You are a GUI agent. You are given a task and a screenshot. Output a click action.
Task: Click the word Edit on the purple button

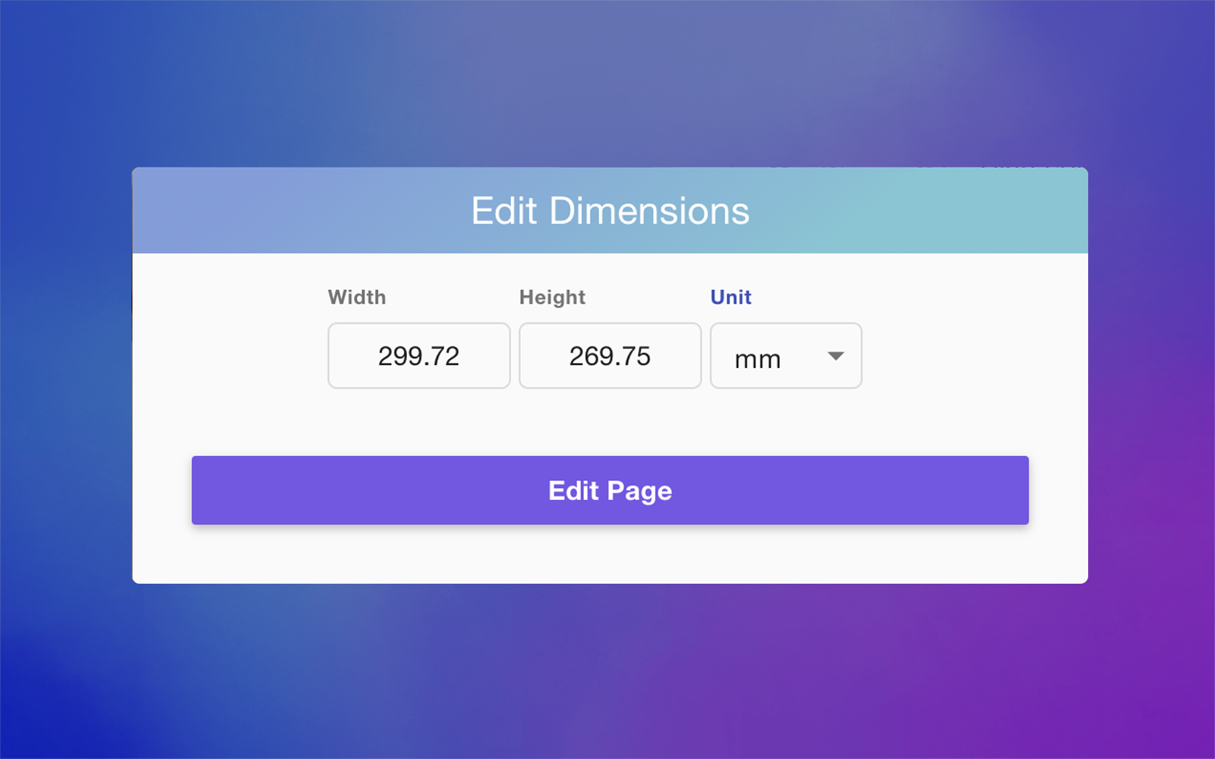(x=573, y=491)
